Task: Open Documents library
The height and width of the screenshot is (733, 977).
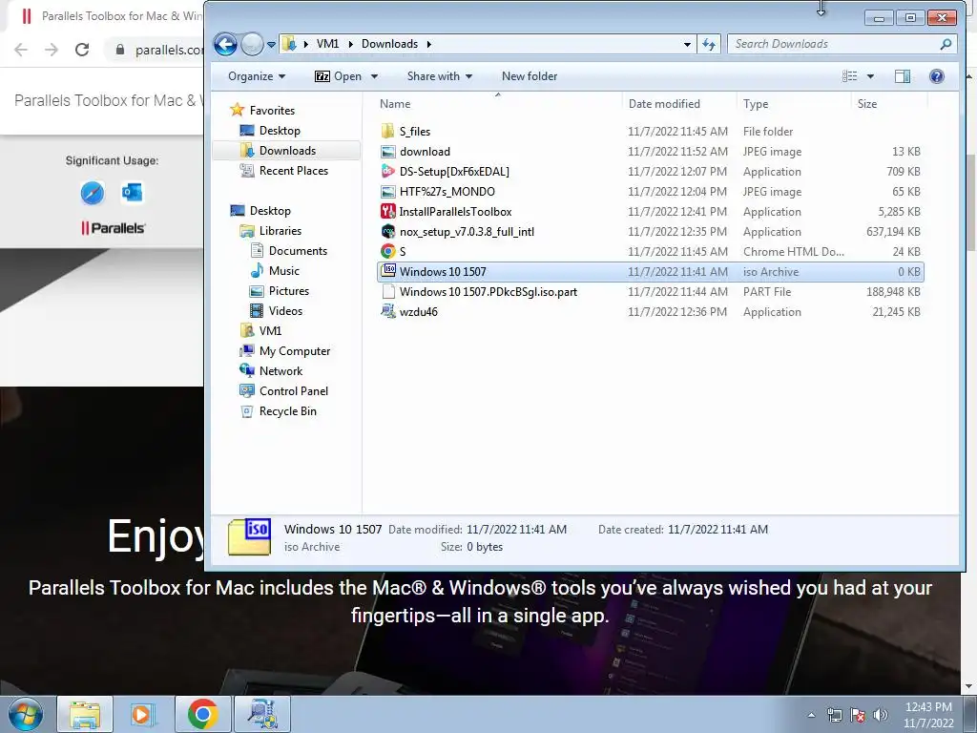Action: click(x=298, y=251)
